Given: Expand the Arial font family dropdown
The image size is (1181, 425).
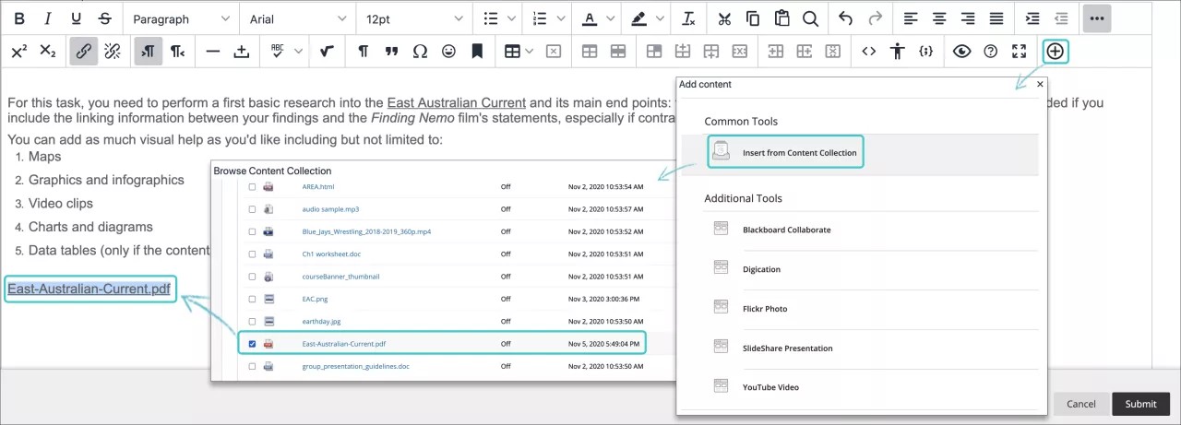Looking at the screenshot, I should [297, 18].
